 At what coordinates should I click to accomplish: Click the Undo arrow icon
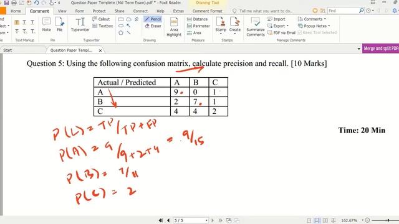click(x=36, y=2)
